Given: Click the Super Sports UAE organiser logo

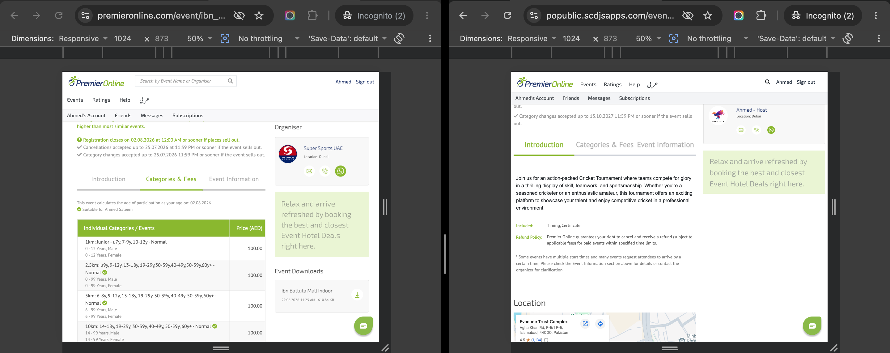Looking at the screenshot, I should [288, 154].
